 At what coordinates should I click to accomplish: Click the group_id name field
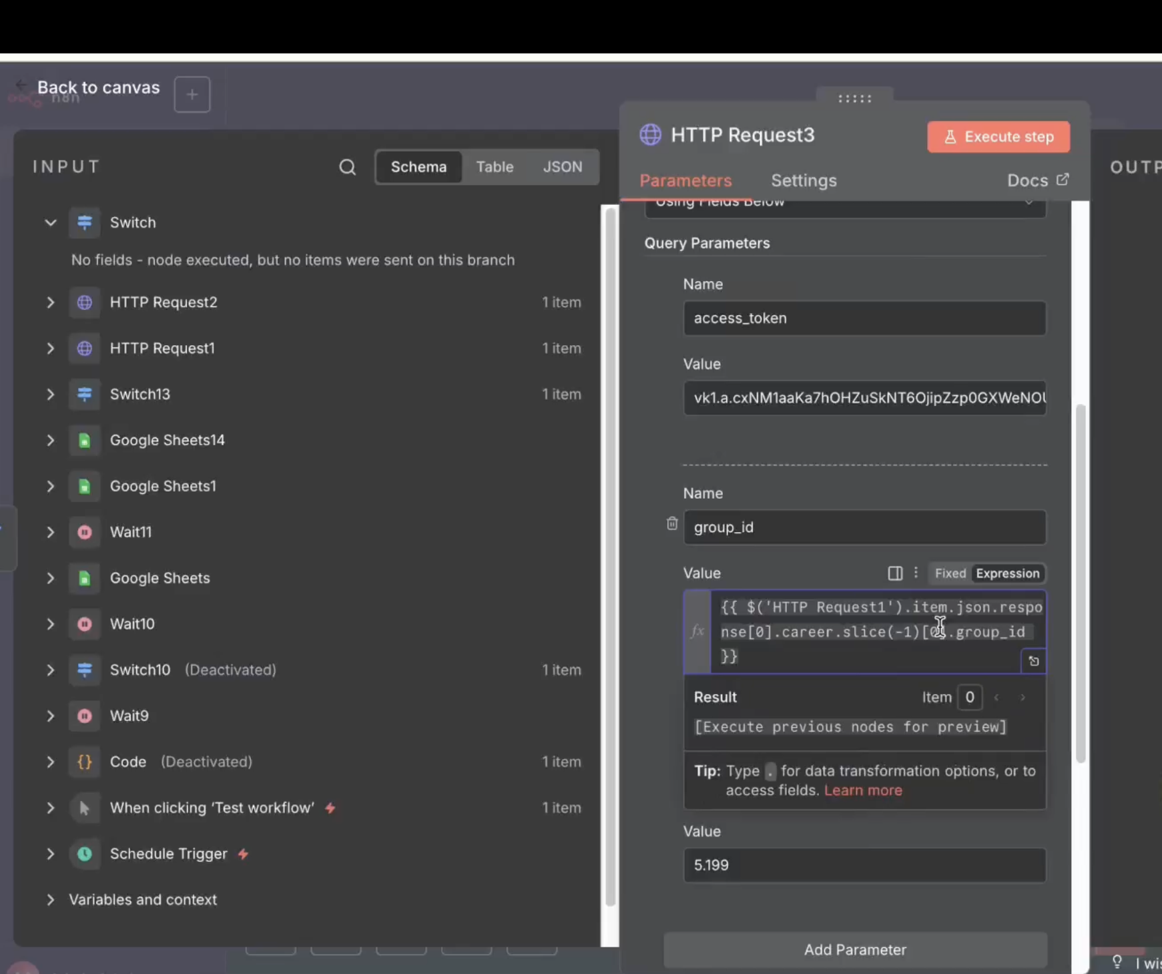coord(864,527)
